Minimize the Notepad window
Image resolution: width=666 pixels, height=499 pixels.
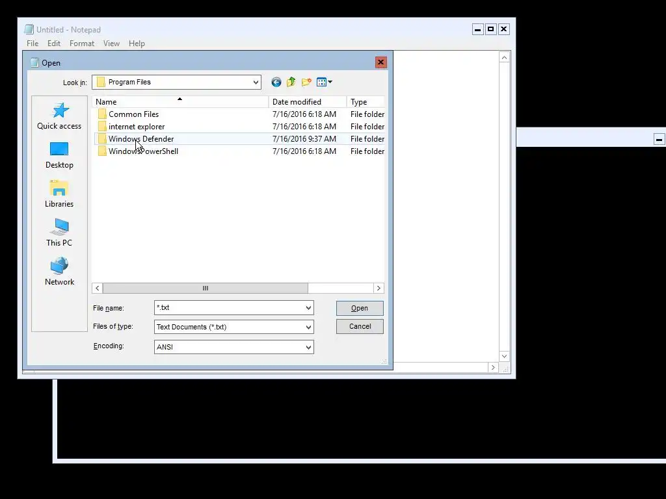click(x=478, y=29)
